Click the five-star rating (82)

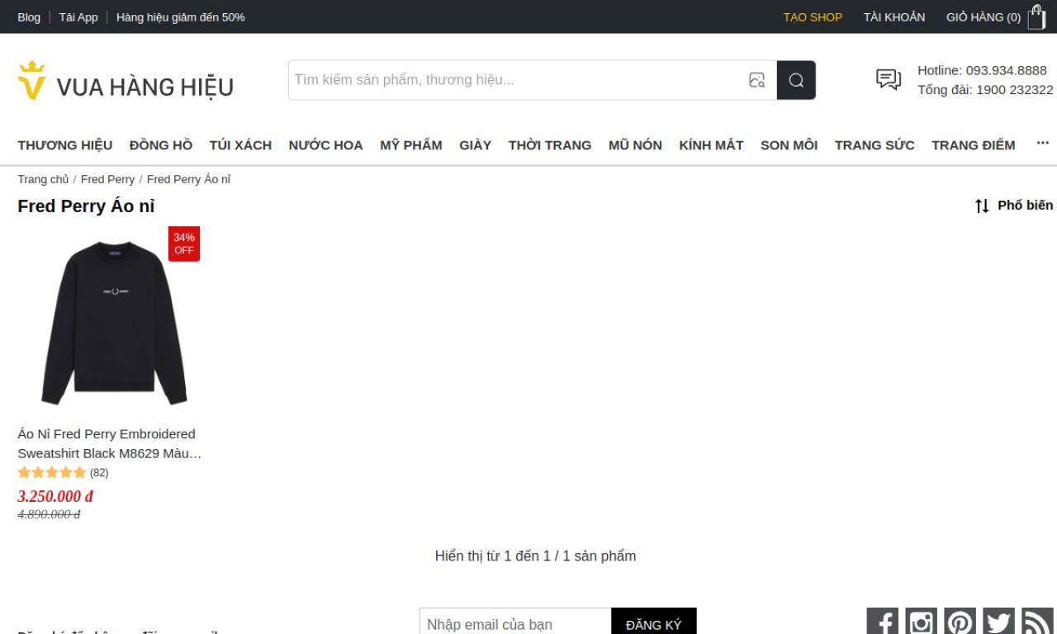pyautogui.click(x=63, y=473)
